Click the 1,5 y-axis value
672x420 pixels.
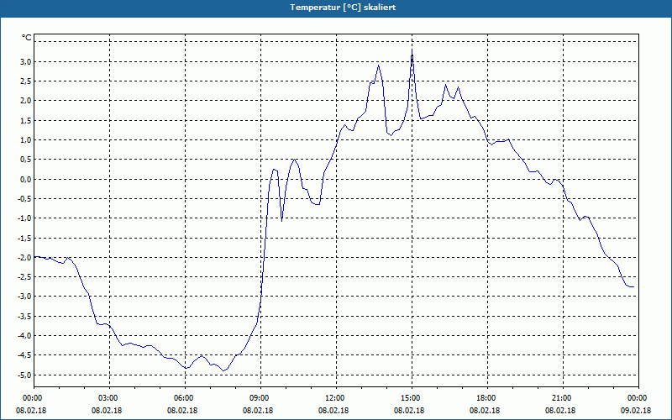[26, 120]
